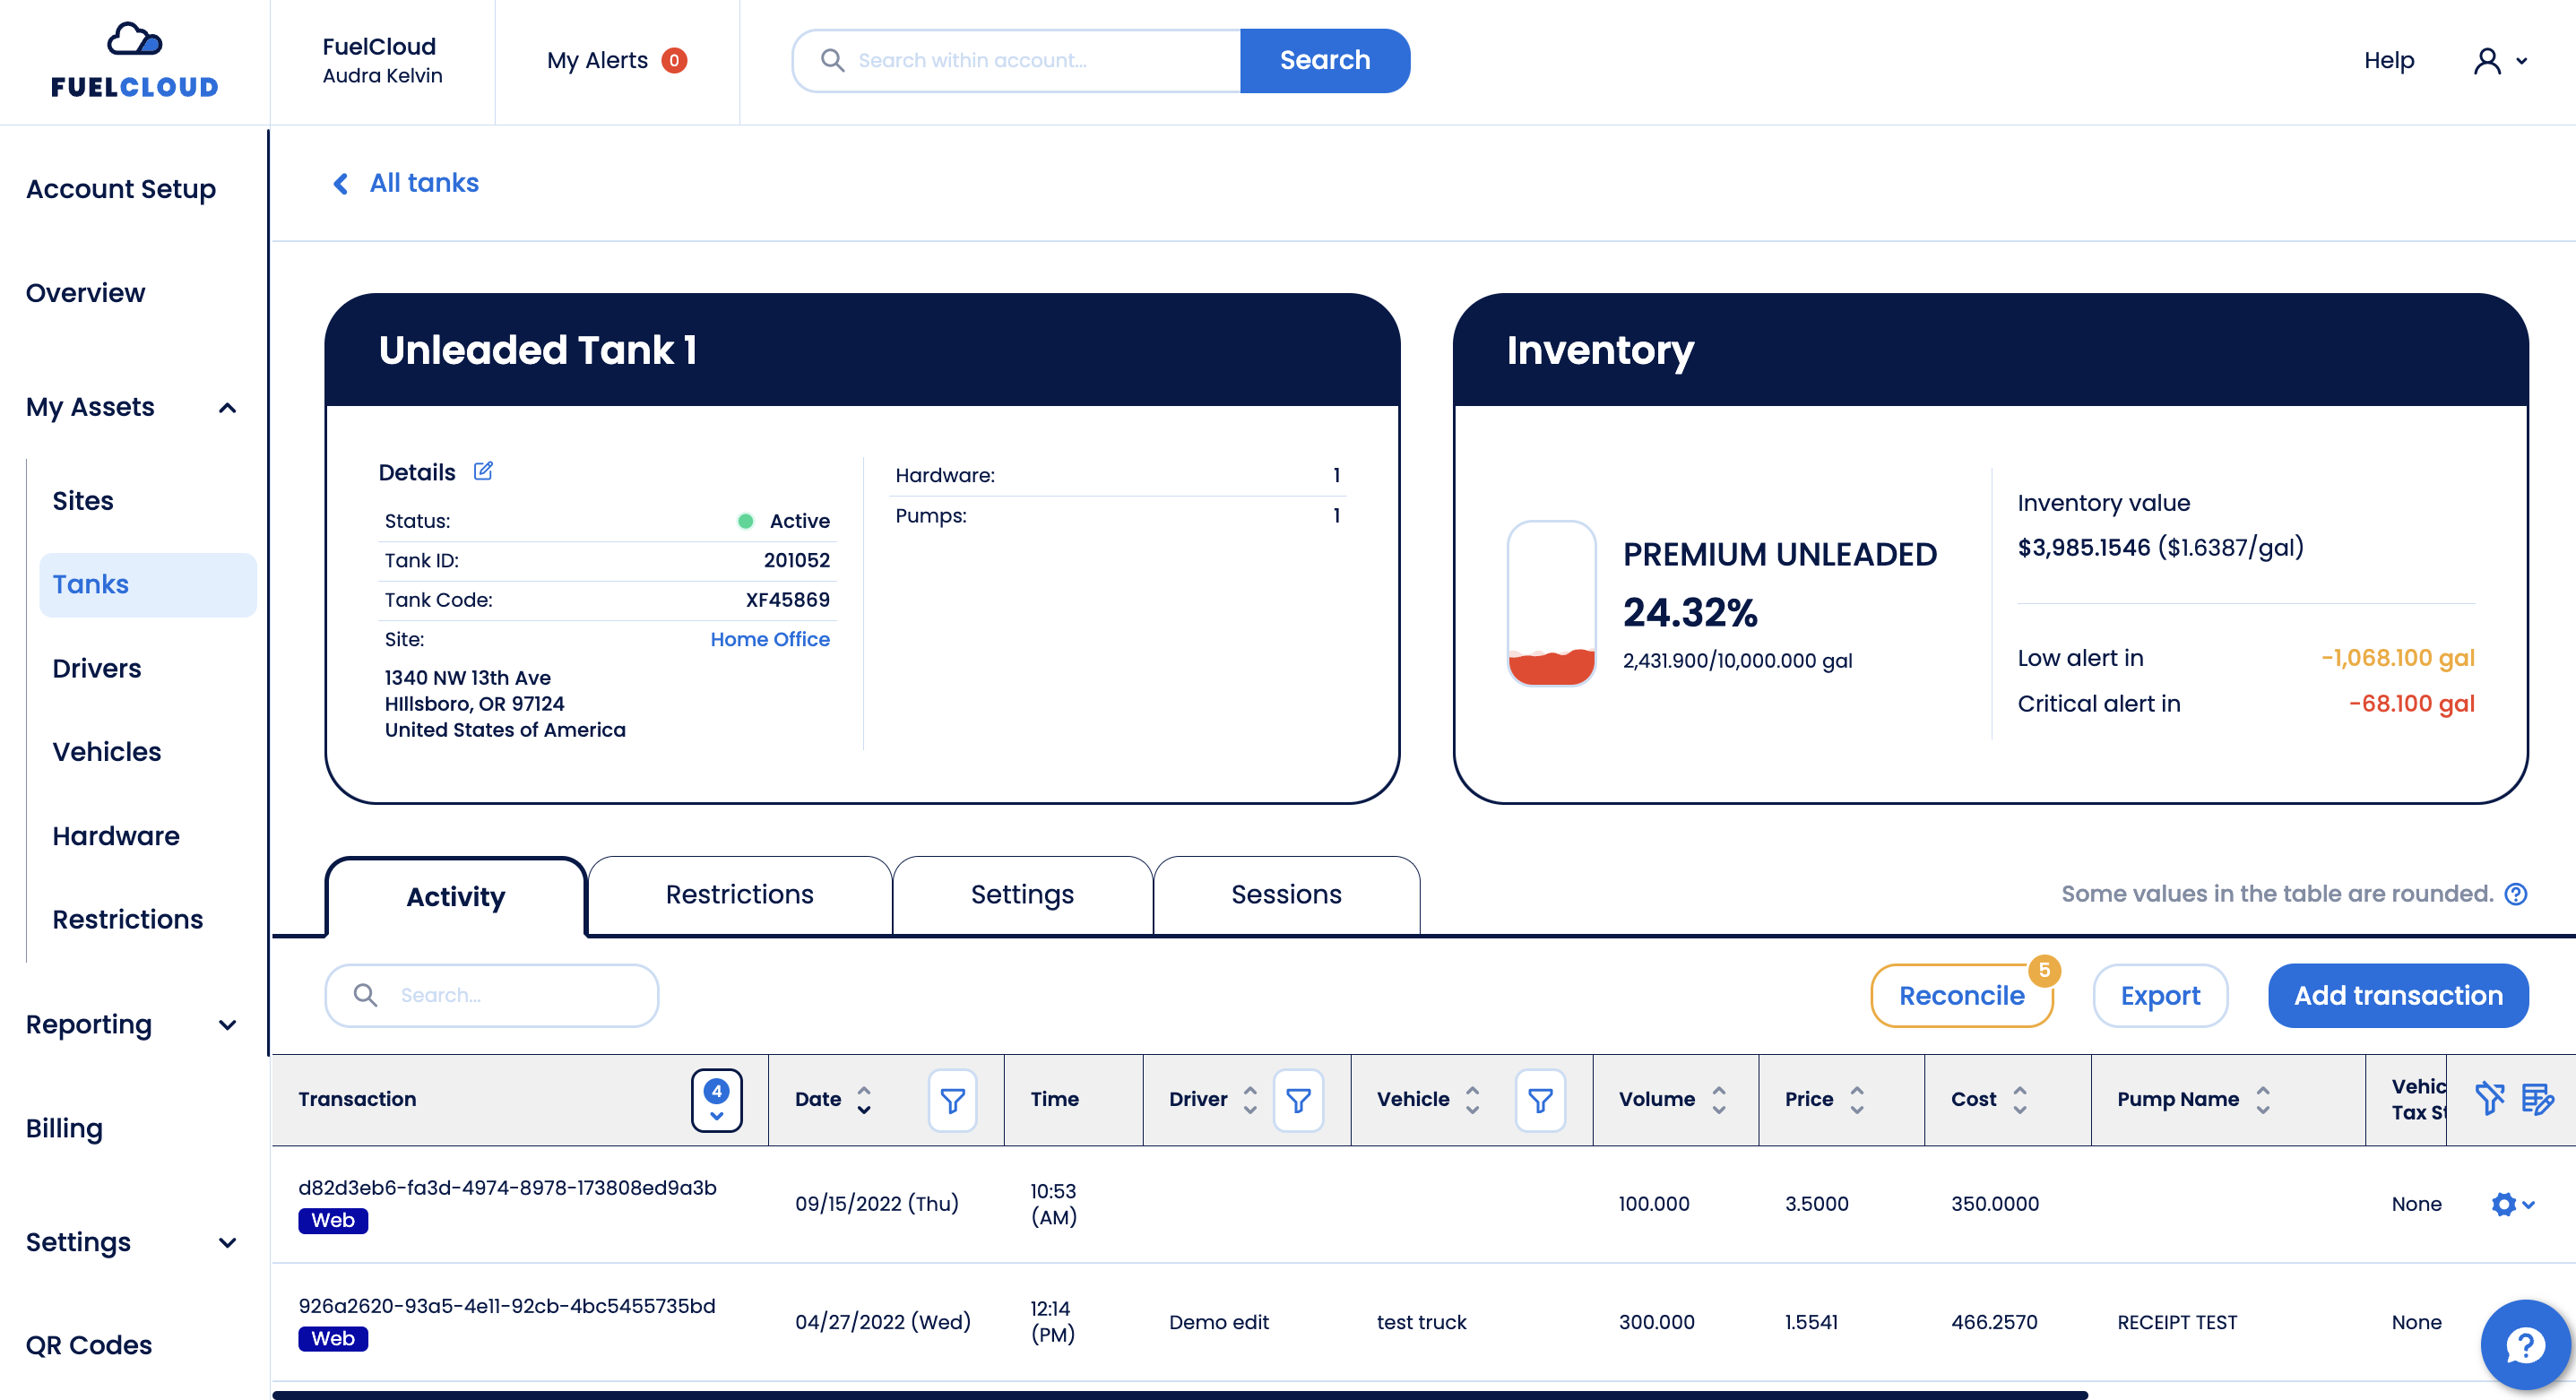Open the help chat bubble at bottom right
This screenshot has height=1400, width=2576.
[x=2524, y=1344]
